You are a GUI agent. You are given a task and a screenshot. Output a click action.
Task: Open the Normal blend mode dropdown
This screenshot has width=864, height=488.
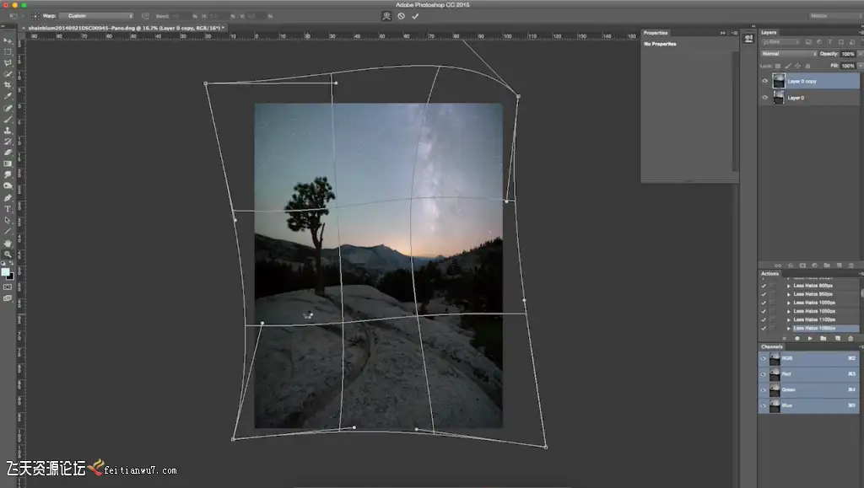click(x=789, y=54)
